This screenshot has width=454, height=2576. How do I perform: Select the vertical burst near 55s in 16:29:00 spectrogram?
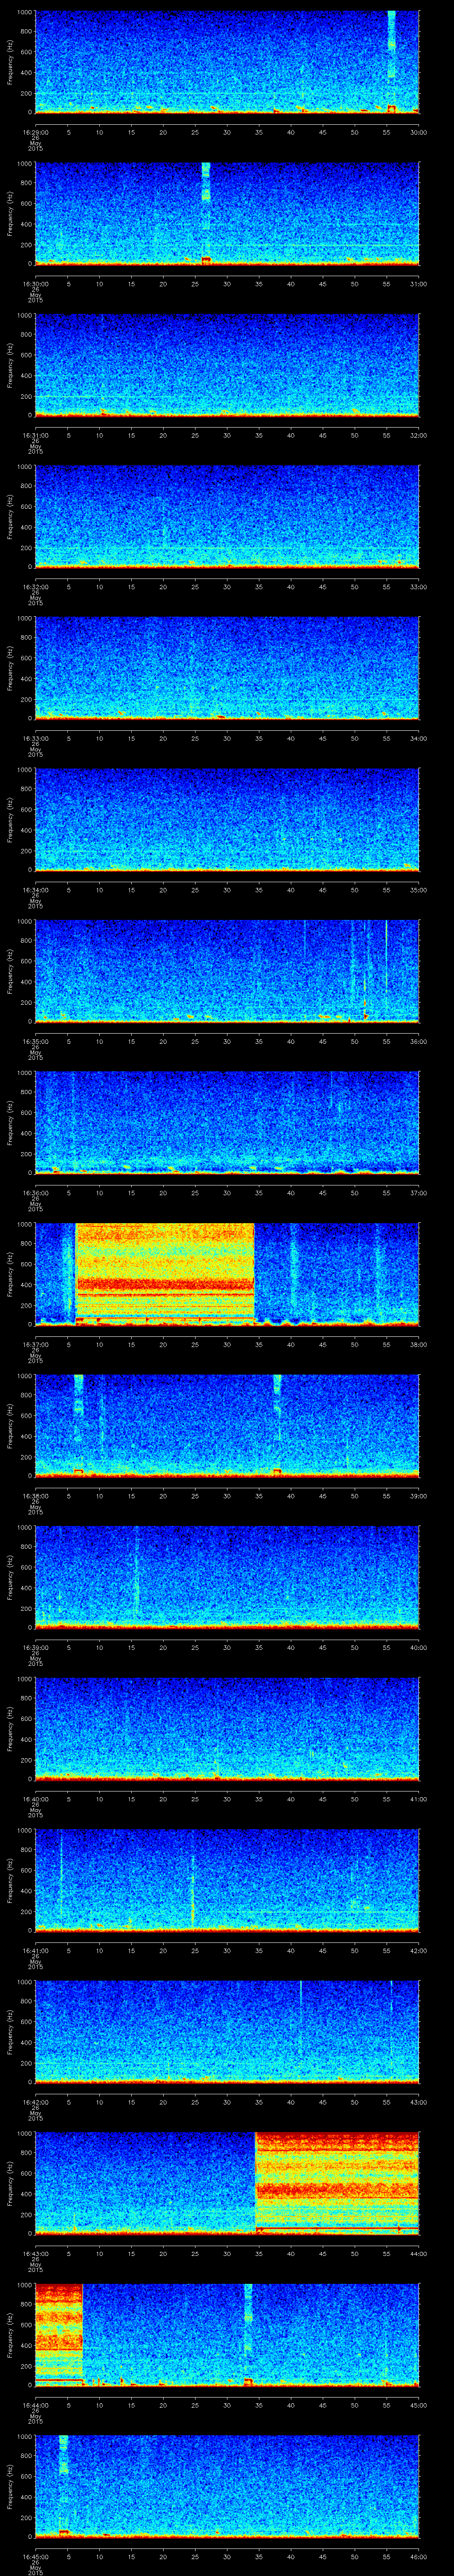coord(391,62)
